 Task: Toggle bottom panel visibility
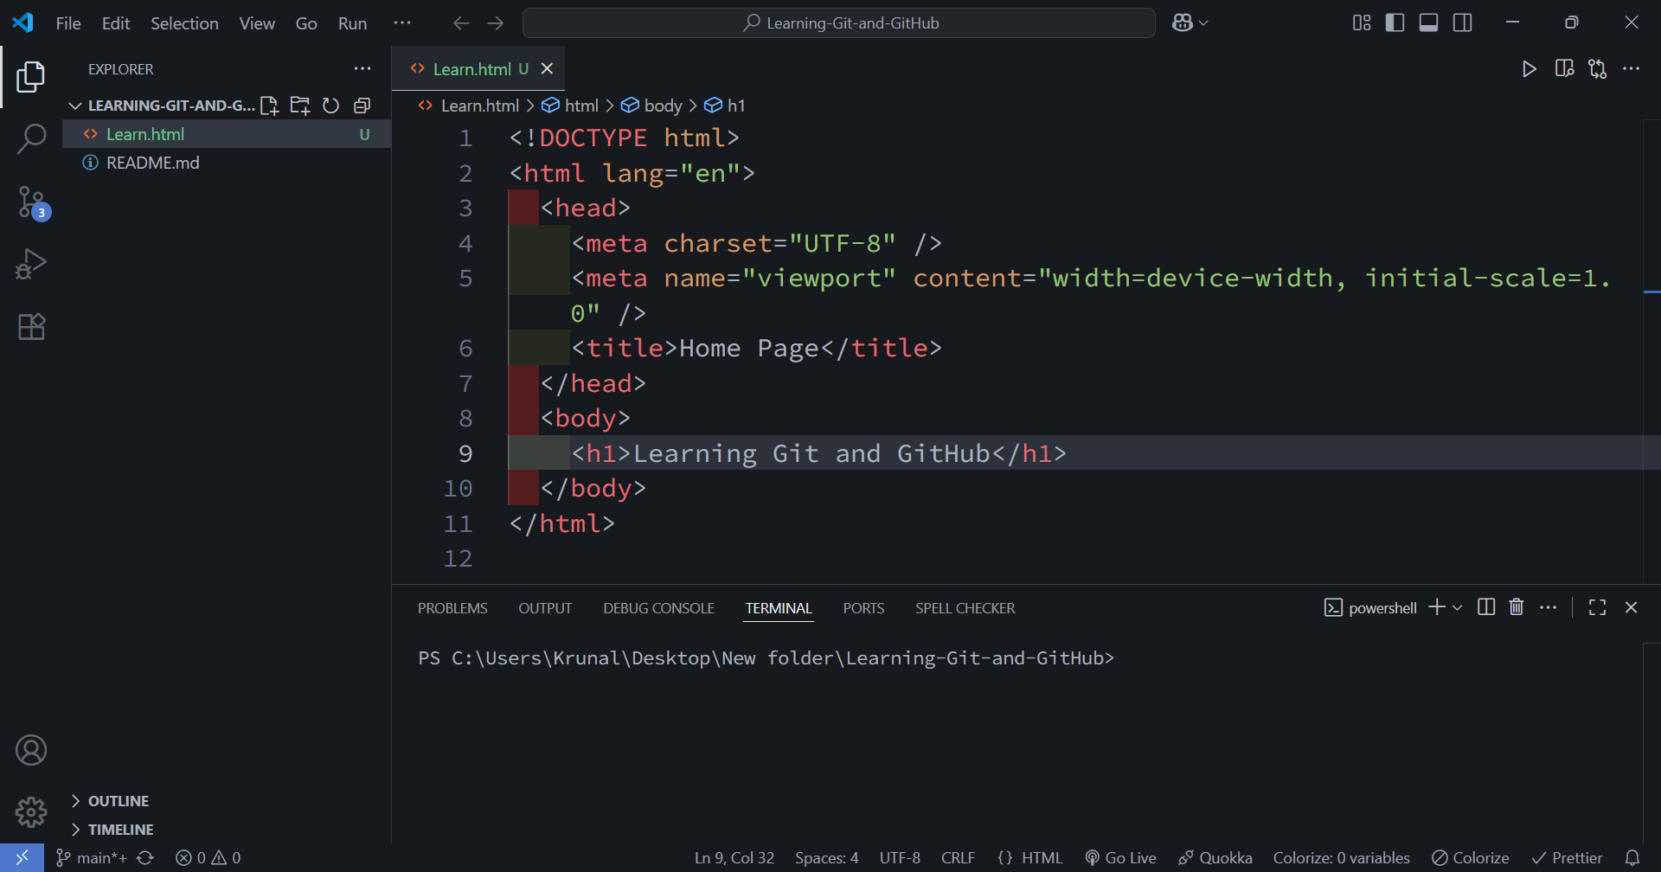(x=1429, y=23)
